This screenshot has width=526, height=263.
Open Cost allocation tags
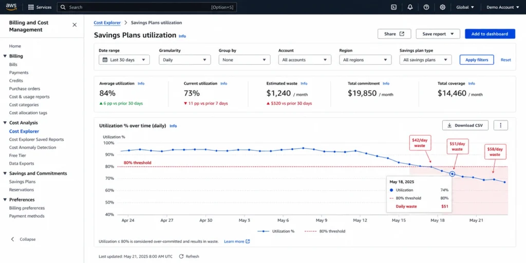[28, 112]
